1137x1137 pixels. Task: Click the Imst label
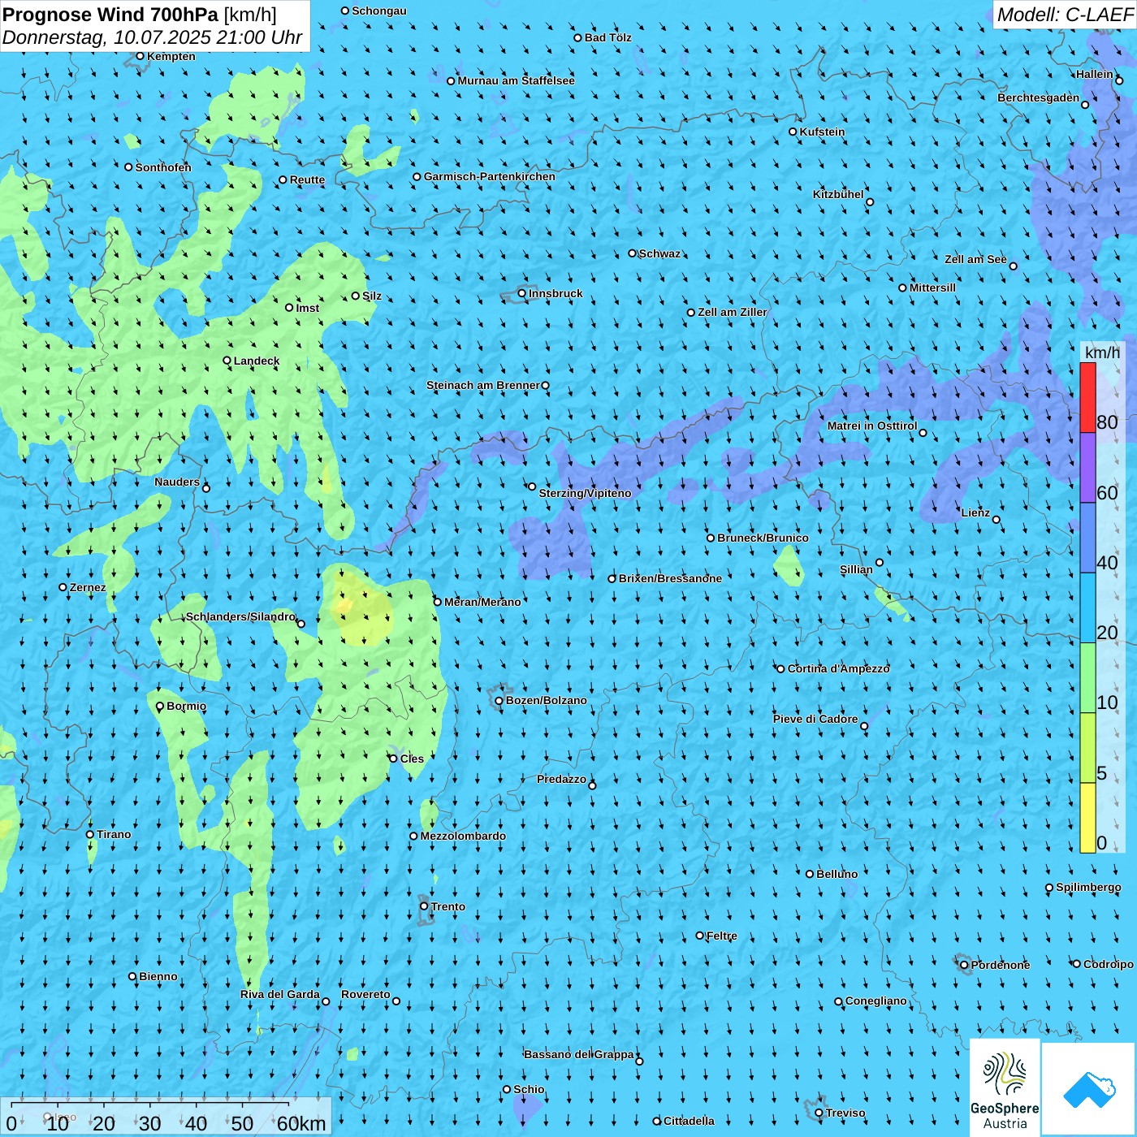[307, 308]
